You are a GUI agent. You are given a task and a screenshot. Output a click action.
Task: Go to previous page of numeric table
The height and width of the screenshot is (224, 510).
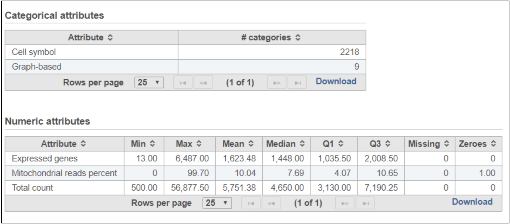pyautogui.click(x=271, y=203)
